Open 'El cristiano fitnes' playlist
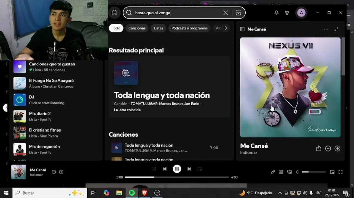 [x=57, y=133]
